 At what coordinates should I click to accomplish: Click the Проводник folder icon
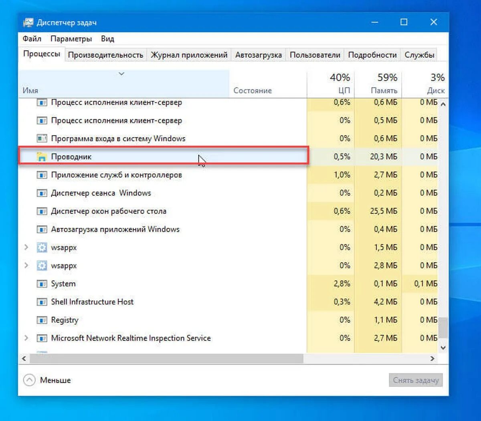[x=42, y=157]
